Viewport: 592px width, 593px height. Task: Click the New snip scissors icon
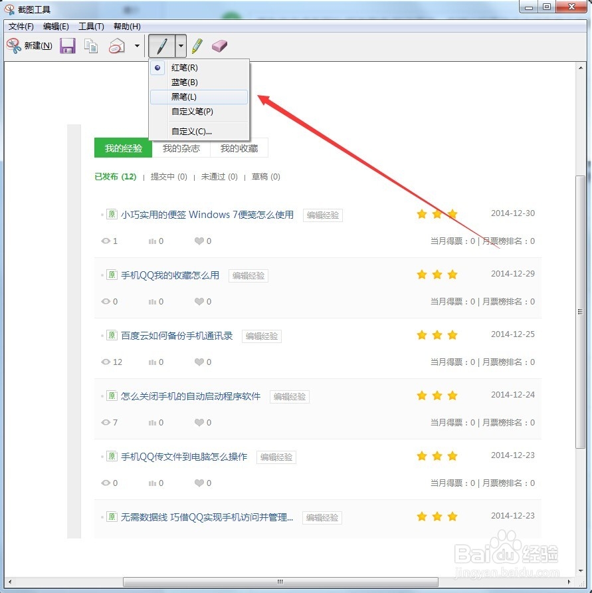tap(13, 46)
